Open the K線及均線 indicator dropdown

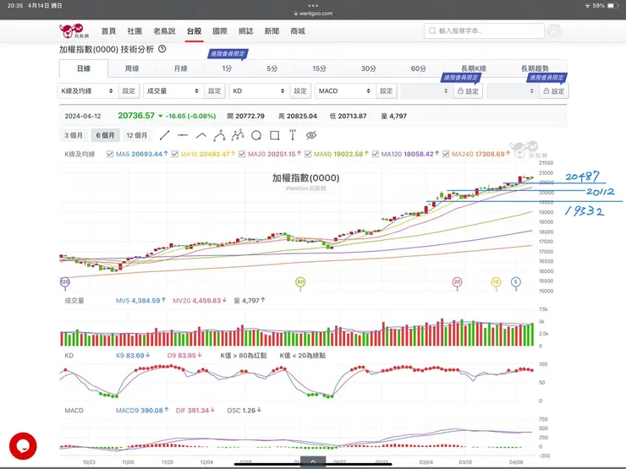(88, 91)
